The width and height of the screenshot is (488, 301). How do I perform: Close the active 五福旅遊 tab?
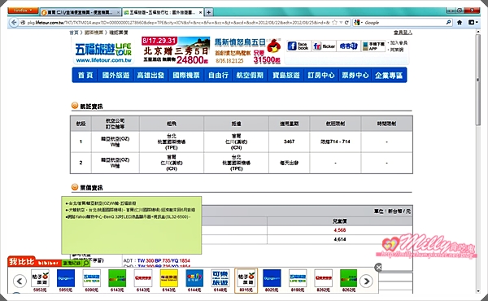[x=200, y=12]
